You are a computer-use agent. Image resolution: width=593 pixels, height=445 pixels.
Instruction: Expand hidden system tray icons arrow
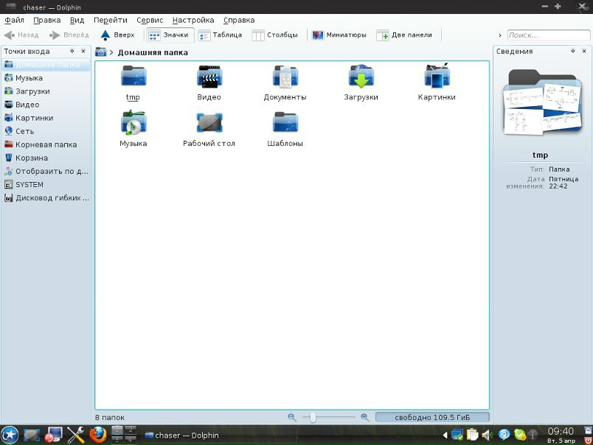445,435
